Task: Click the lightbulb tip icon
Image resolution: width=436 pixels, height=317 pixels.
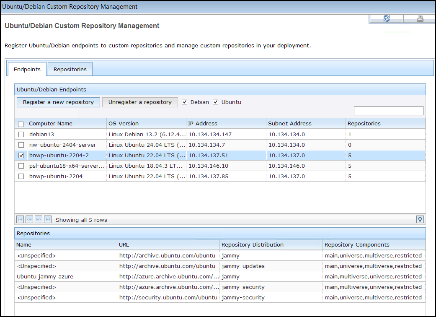Action: point(420,219)
